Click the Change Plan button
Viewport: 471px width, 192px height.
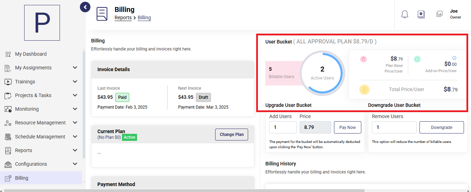point(232,135)
